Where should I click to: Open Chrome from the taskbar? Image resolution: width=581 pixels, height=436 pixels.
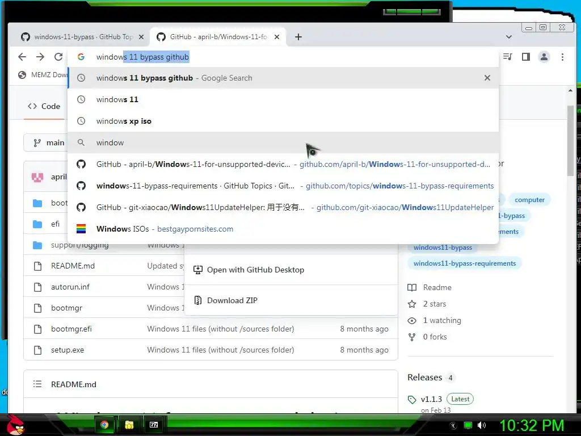tap(105, 425)
